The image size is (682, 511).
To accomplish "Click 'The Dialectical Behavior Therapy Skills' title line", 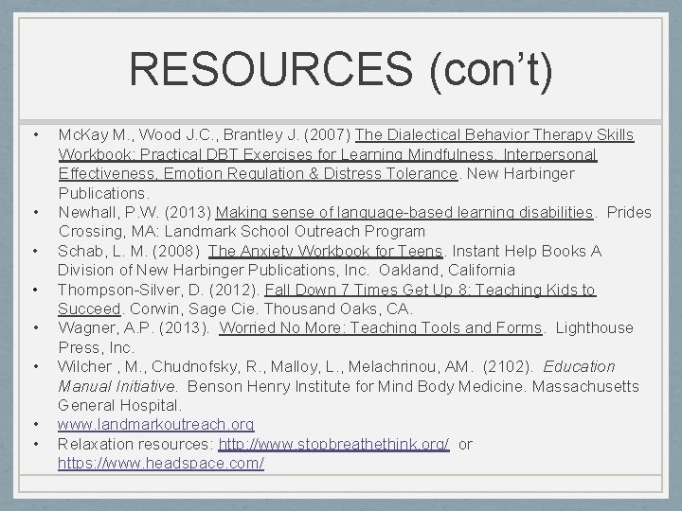I will pyautogui.click(x=494, y=135).
